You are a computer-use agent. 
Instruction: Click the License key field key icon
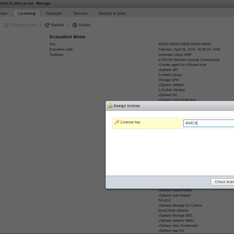(x=117, y=122)
